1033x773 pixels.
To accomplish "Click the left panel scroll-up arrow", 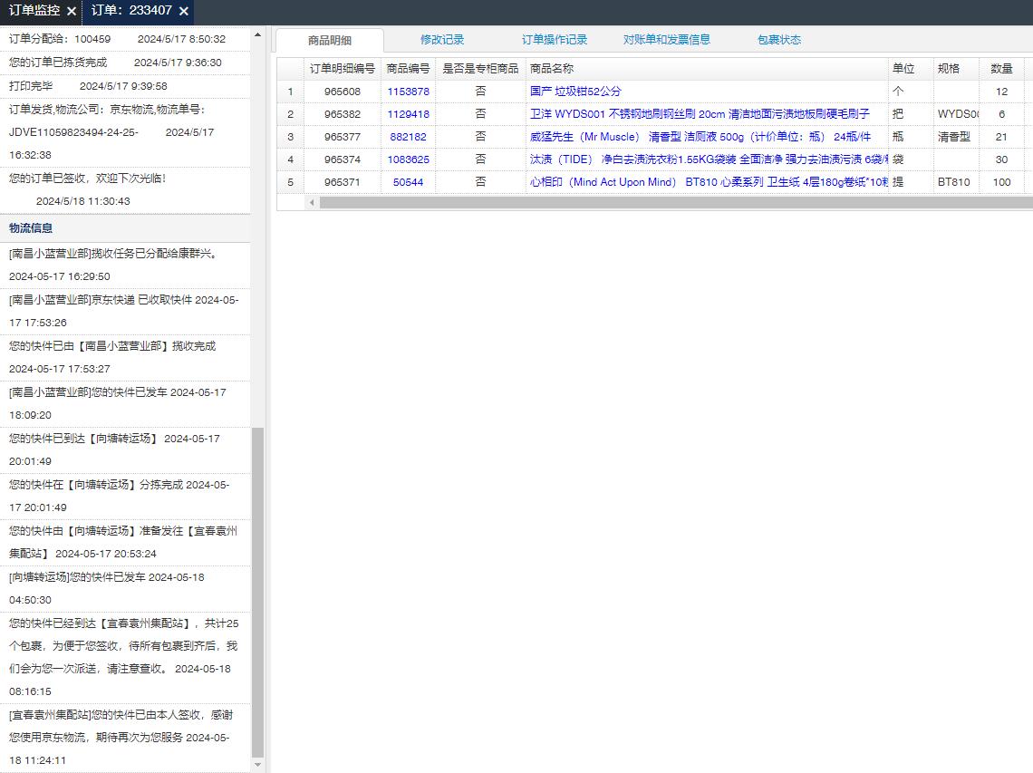I will coord(257,35).
